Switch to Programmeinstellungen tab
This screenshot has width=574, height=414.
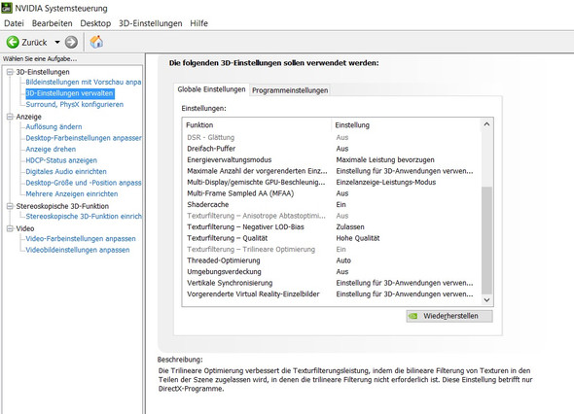click(x=290, y=90)
